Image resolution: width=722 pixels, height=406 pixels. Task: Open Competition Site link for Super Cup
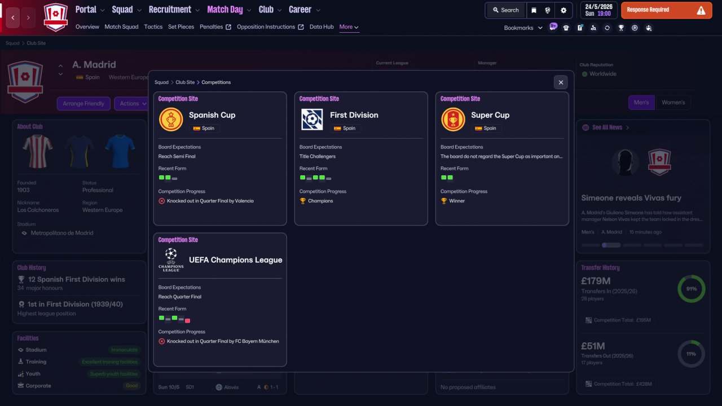pyautogui.click(x=460, y=99)
